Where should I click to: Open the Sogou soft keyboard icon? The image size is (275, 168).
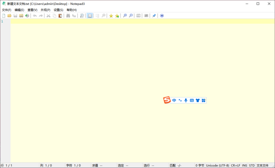(x=192, y=100)
